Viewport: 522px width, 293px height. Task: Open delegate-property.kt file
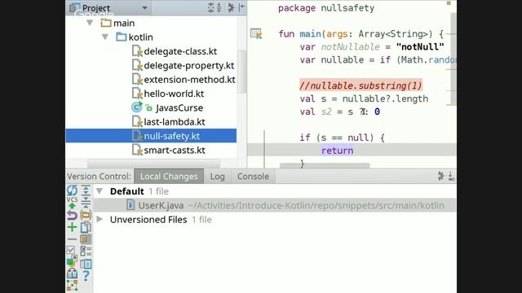click(188, 65)
